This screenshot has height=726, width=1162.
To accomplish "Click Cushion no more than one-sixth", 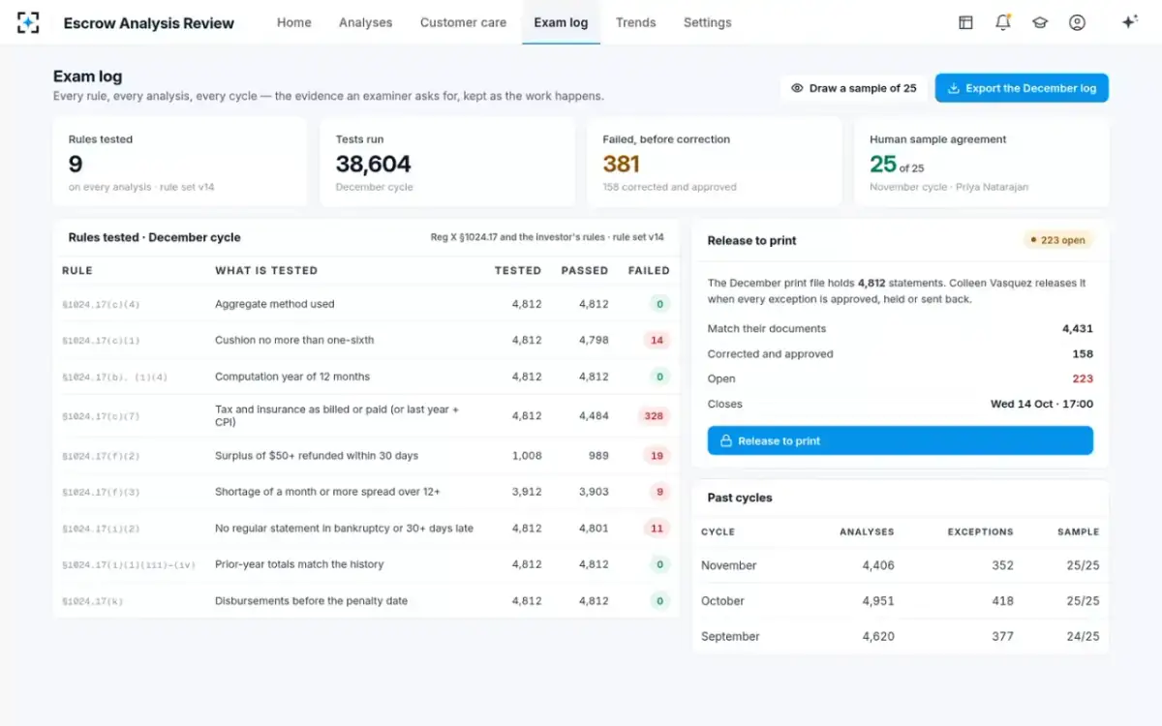I will point(294,341).
